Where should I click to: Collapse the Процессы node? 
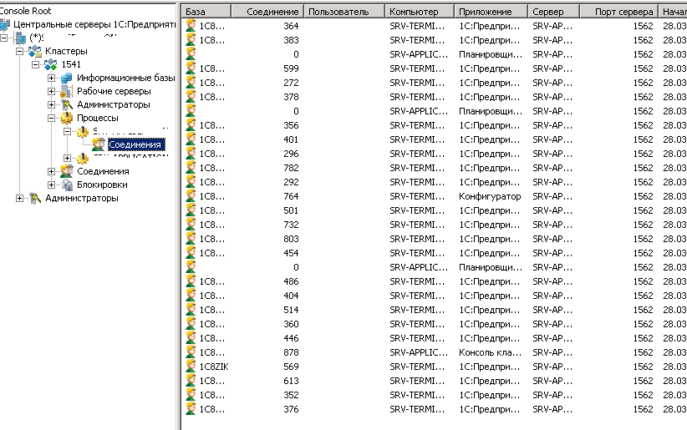click(51, 119)
